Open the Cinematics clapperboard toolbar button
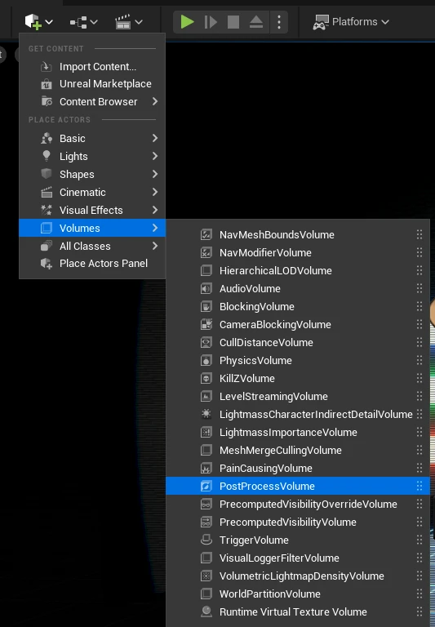This screenshot has height=627, width=435. pyautogui.click(x=128, y=22)
